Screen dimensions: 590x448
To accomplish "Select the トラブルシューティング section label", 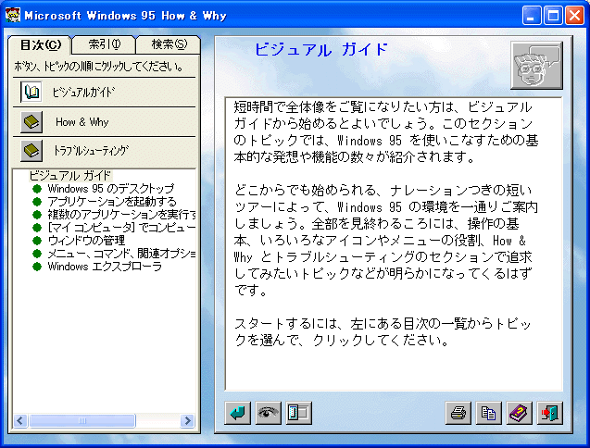I will coord(91,151).
